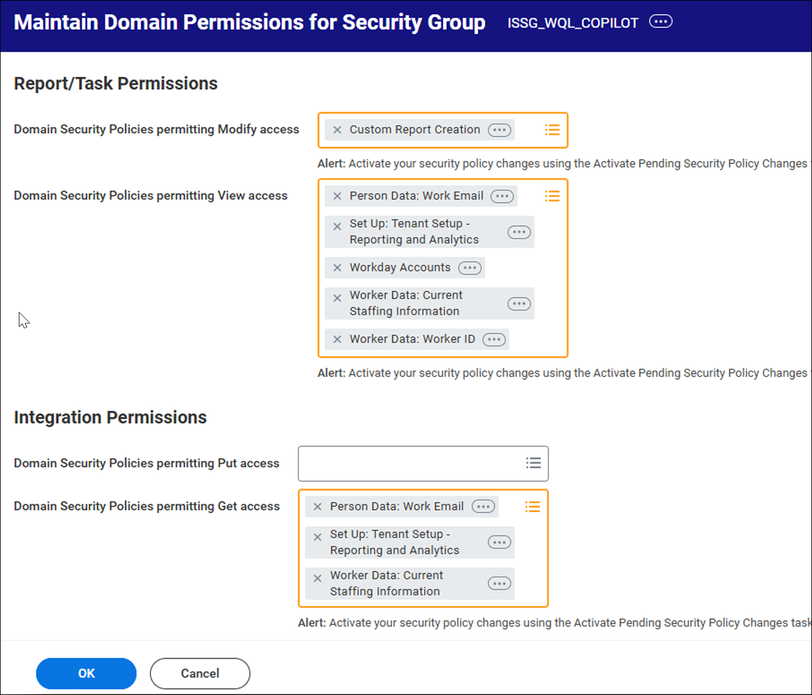Click the Alert text under Get access
Image resolution: width=812 pixels, height=695 pixels.
(x=554, y=623)
